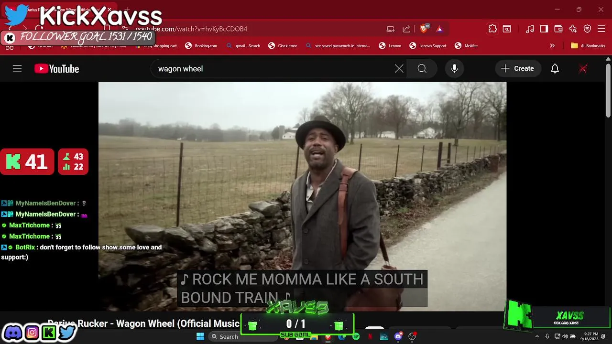The height and width of the screenshot is (344, 612).
Task: Share this page from address bar
Action: click(406, 29)
